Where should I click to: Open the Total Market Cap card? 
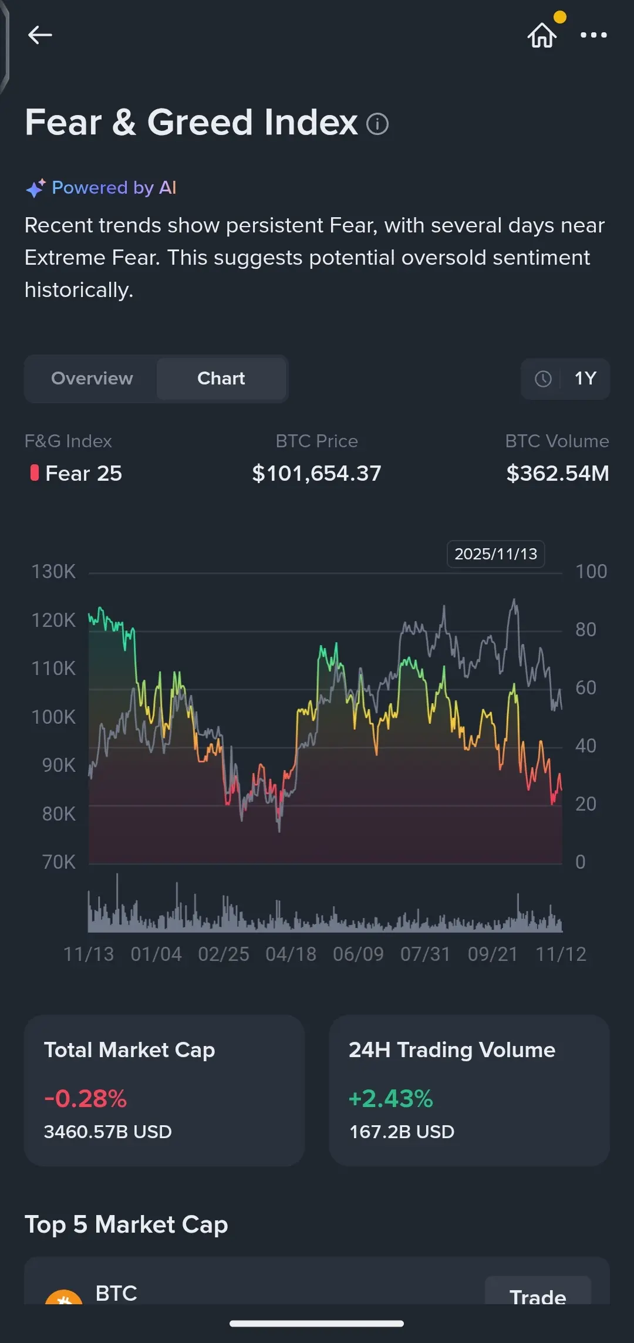(x=164, y=1090)
